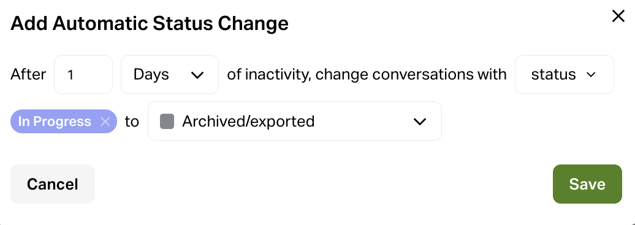Open the Days time unit dropdown

click(x=170, y=75)
